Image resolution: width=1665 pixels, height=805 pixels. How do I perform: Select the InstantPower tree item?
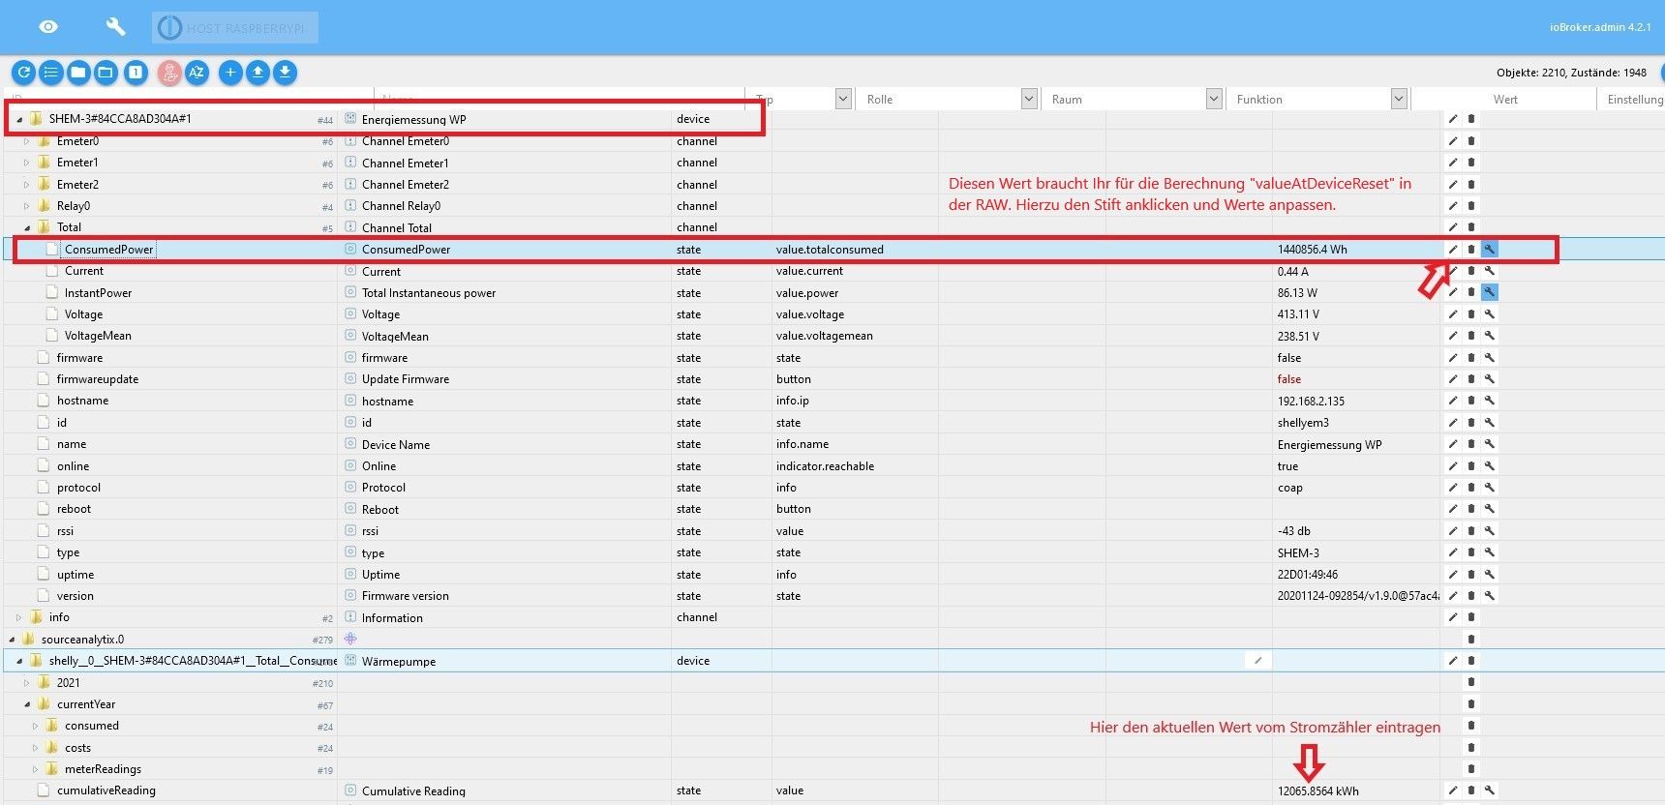(x=98, y=293)
